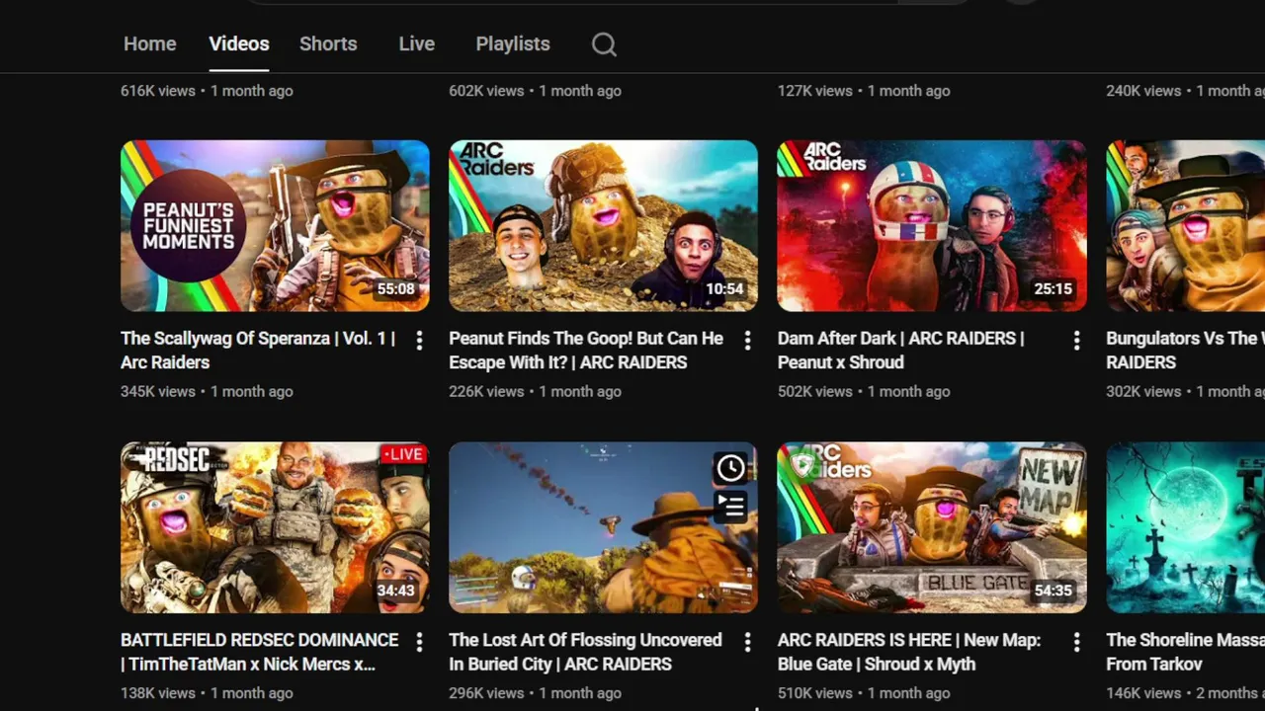Play the Blue Gate New Map thumbnail
The image size is (1265, 711).
932,527
